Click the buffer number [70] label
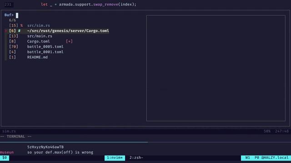Image resolution: width=291 pixels, height=163 pixels. [x=14, y=47]
